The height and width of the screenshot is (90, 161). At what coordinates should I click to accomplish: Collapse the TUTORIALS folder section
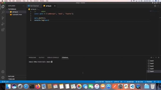(16, 9)
